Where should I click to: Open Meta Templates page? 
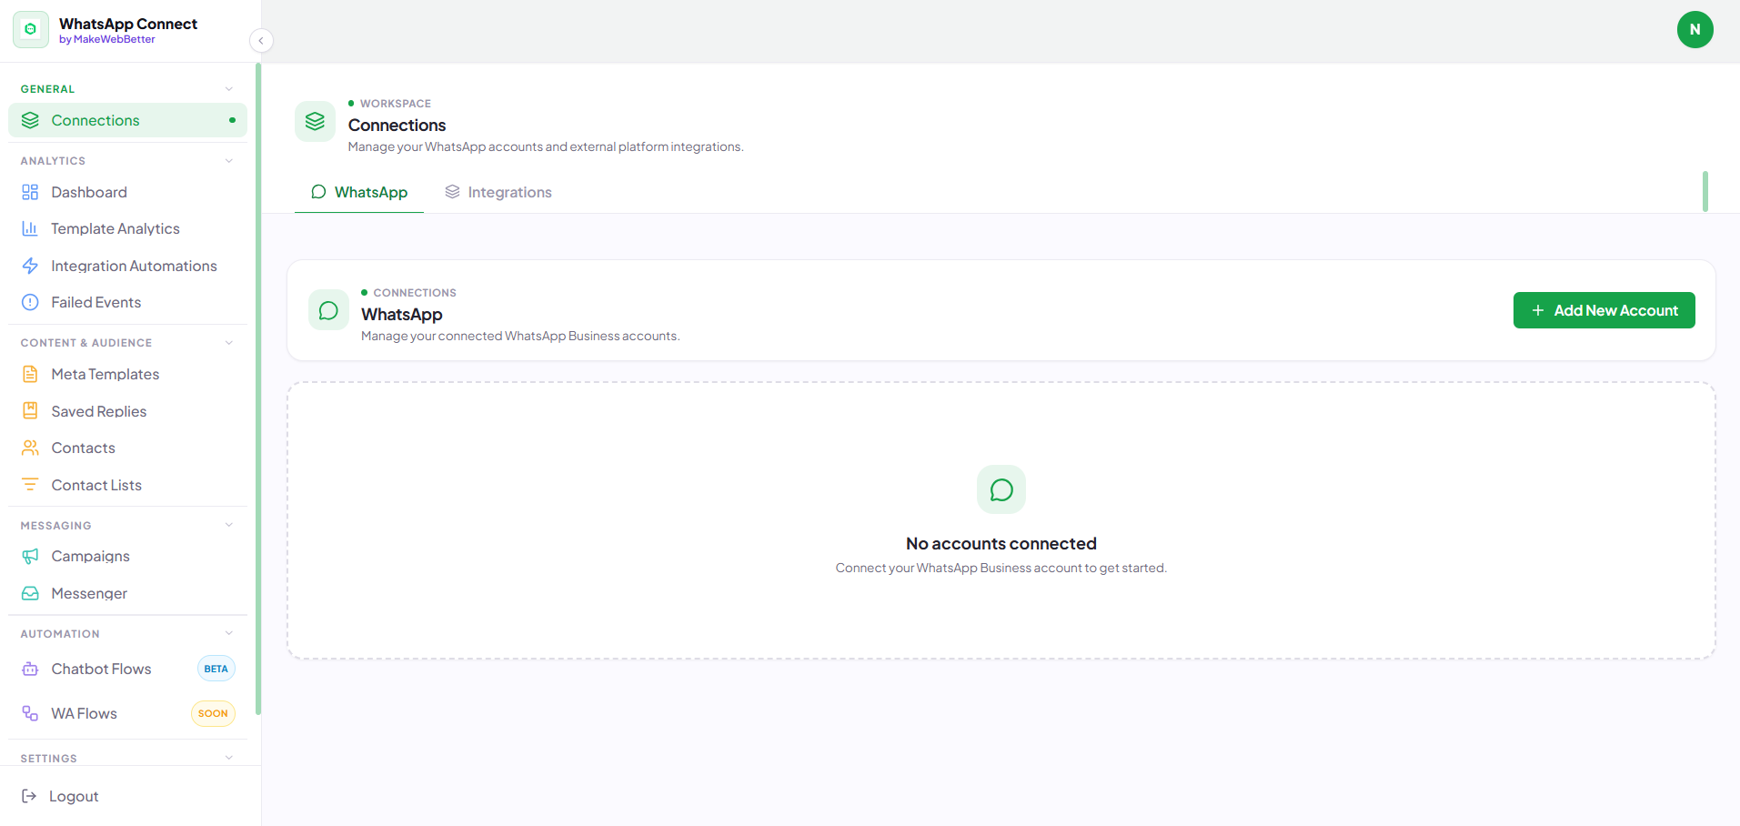click(x=127, y=374)
